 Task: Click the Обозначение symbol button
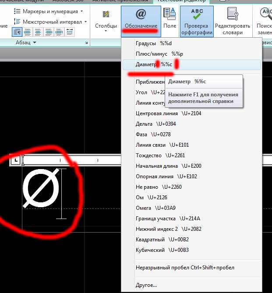click(141, 21)
